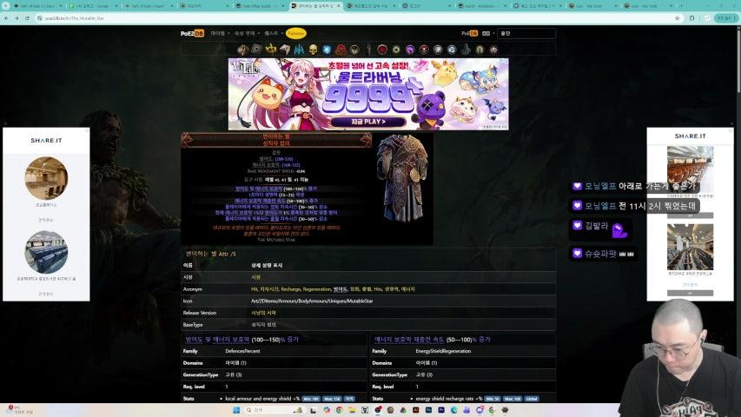Click the green cog round icon in the icon row
Viewport: 741px width, 417px height.
tap(396, 50)
